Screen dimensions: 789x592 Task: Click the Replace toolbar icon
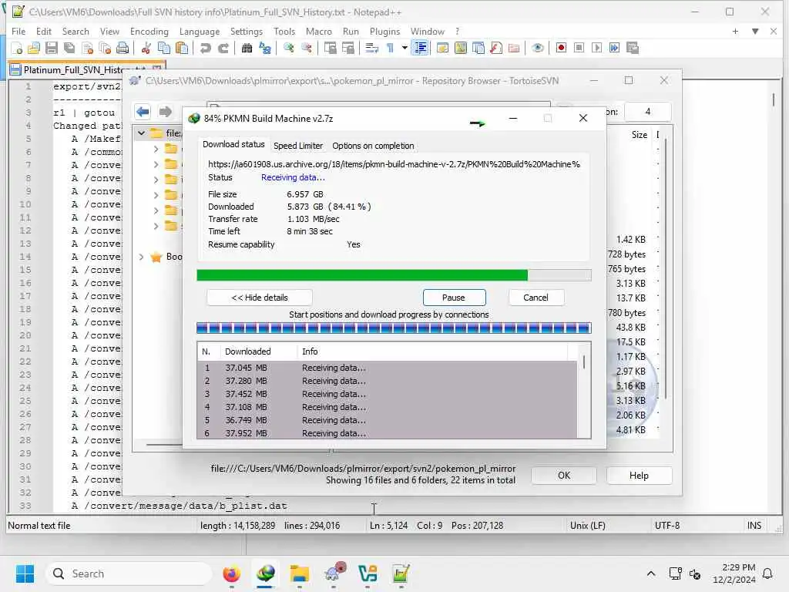click(x=265, y=49)
